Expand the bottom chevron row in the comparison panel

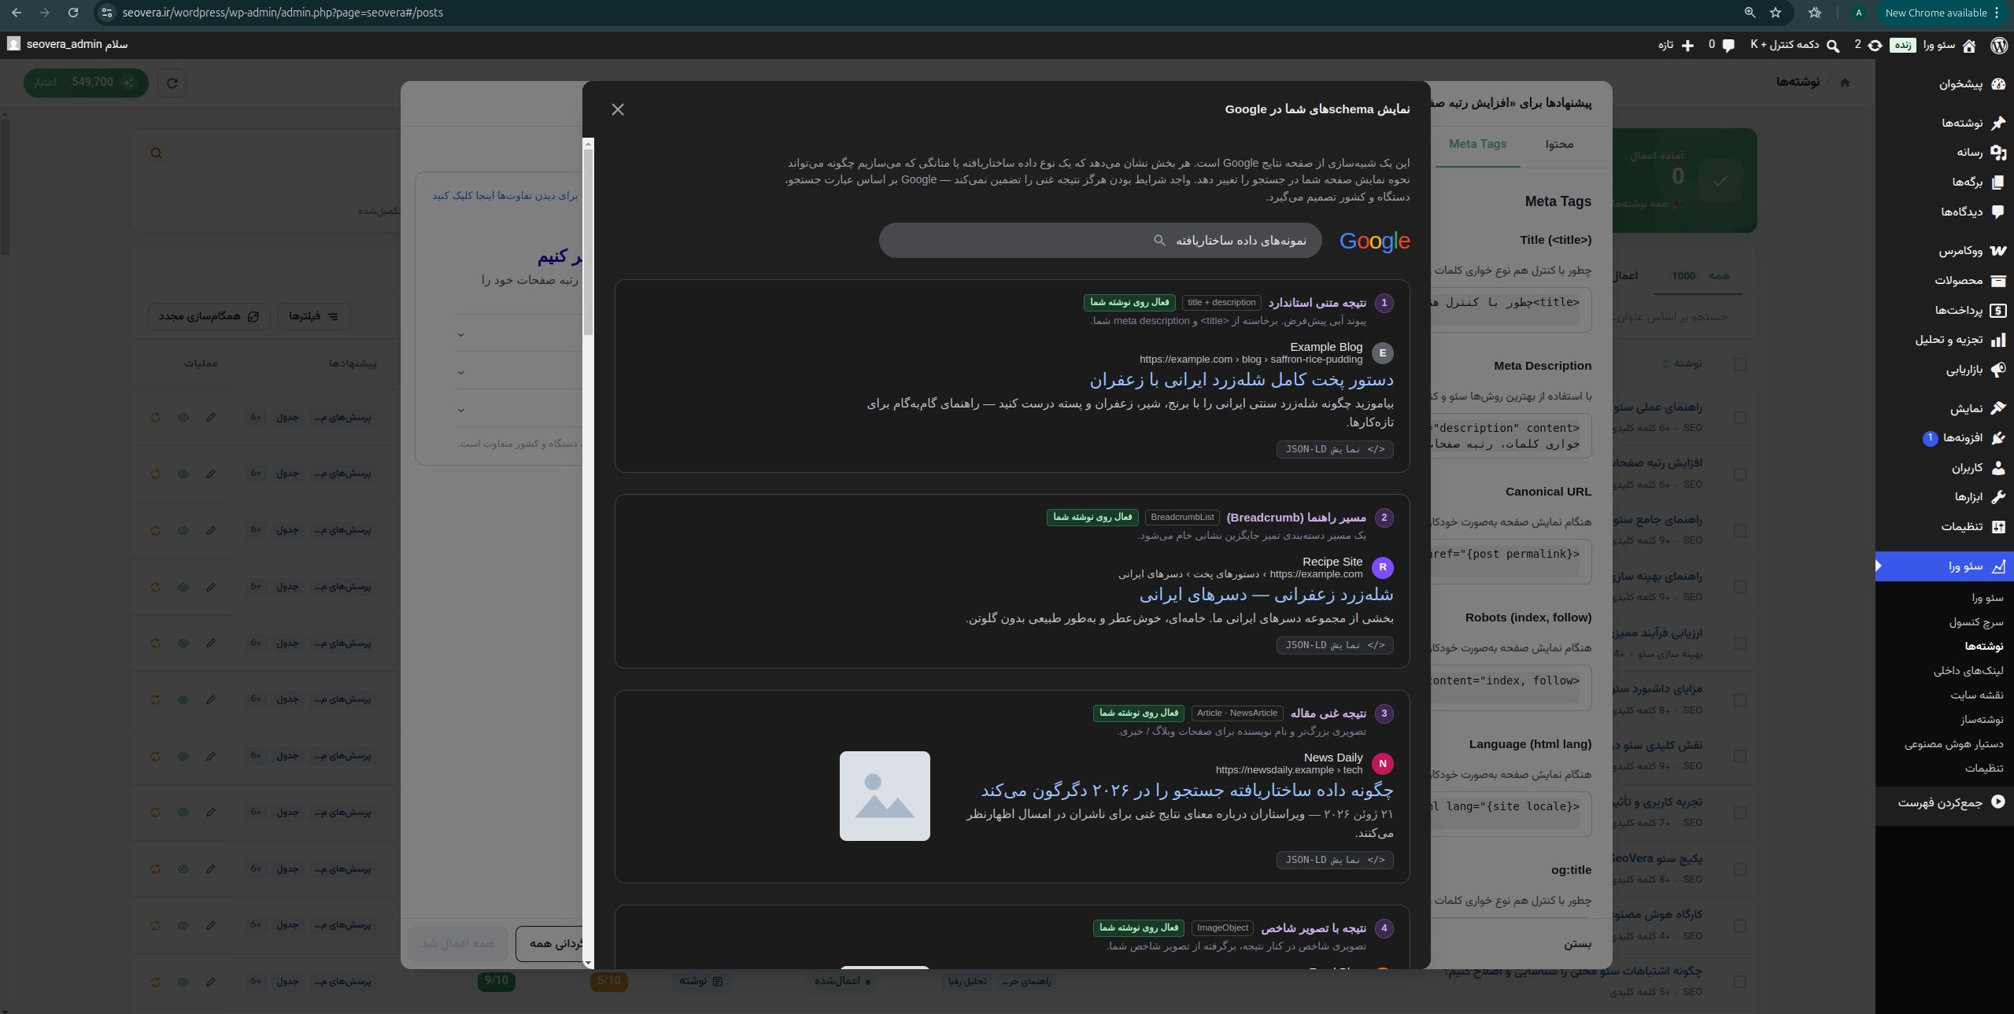(x=461, y=410)
